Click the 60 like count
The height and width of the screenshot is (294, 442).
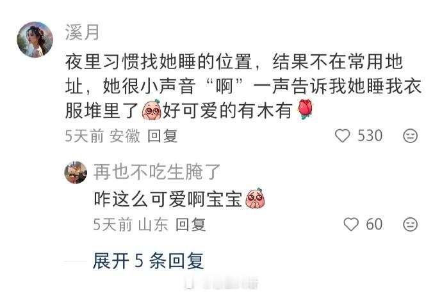coord(374,224)
